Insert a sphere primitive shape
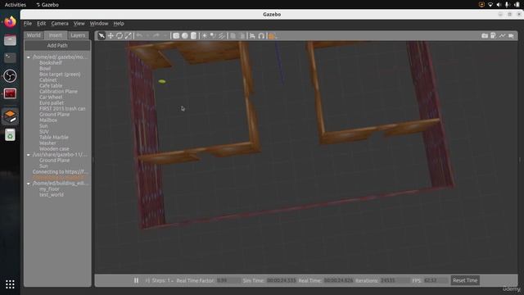 tap(185, 36)
